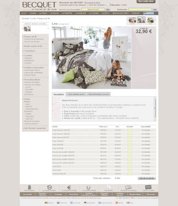Click the catalog request booklet icon
The height and width of the screenshot is (206, 178).
pyautogui.click(x=128, y=187)
